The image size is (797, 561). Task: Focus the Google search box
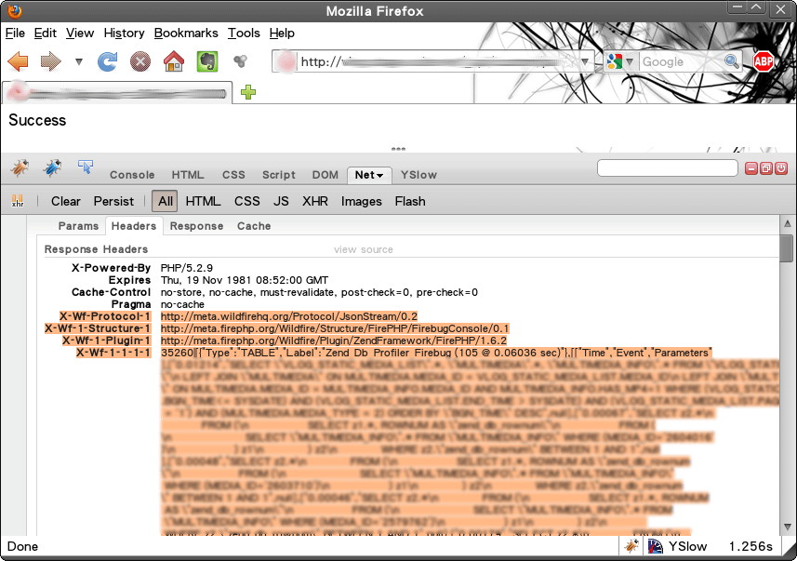pos(682,61)
